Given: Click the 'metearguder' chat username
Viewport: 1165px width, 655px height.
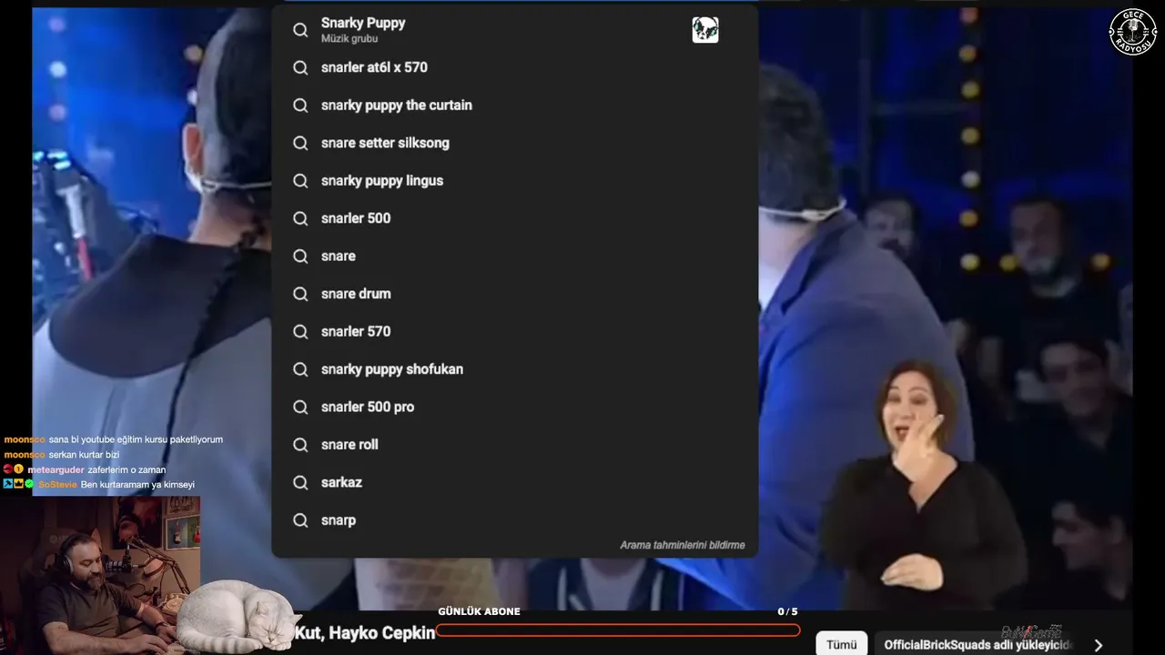Looking at the screenshot, I should point(56,470).
